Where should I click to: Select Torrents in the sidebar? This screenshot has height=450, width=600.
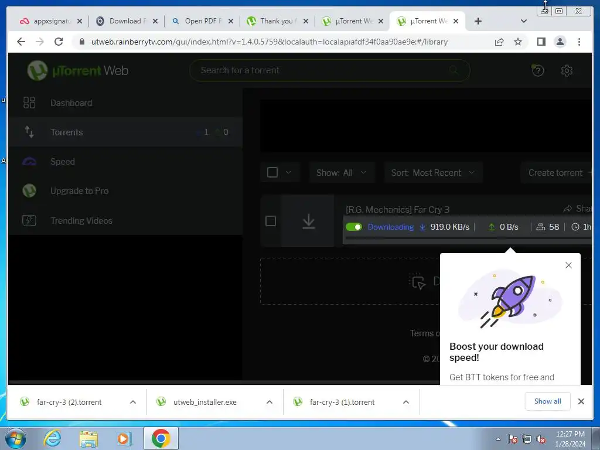coord(125,132)
